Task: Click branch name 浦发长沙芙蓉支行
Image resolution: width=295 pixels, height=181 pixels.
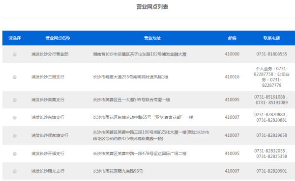Action: tap(48, 100)
